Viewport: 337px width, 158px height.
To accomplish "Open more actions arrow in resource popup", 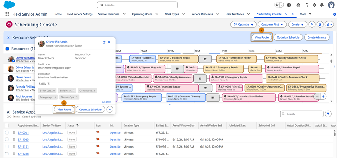I will click(x=110, y=109).
